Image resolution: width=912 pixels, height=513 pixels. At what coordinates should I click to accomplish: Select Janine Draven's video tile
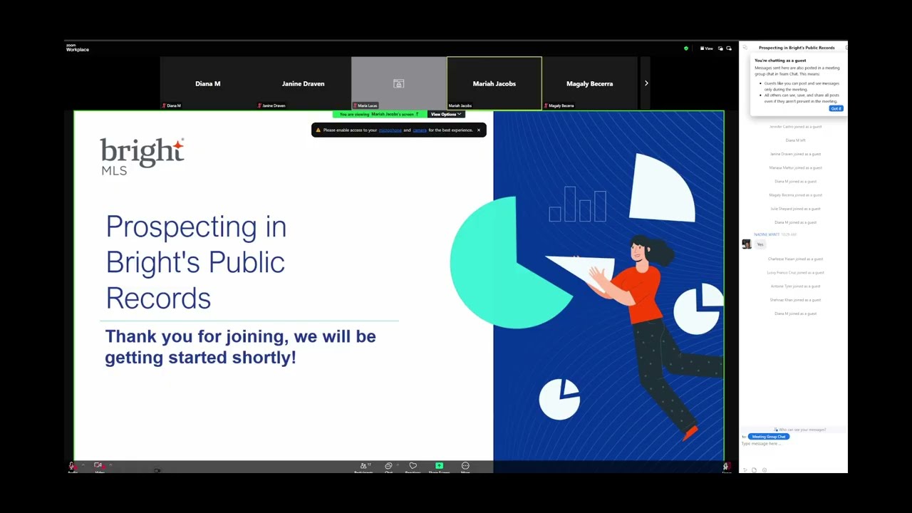(x=304, y=83)
